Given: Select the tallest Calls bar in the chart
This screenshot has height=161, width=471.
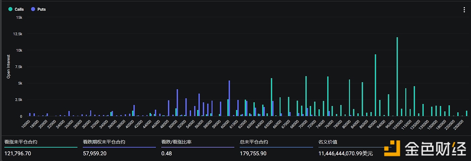Looking at the screenshot, I should [x=397, y=77].
